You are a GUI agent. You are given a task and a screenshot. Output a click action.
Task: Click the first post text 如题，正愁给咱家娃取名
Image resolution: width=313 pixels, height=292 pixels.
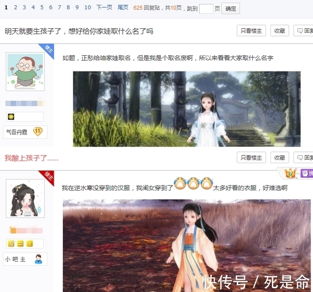click(168, 58)
